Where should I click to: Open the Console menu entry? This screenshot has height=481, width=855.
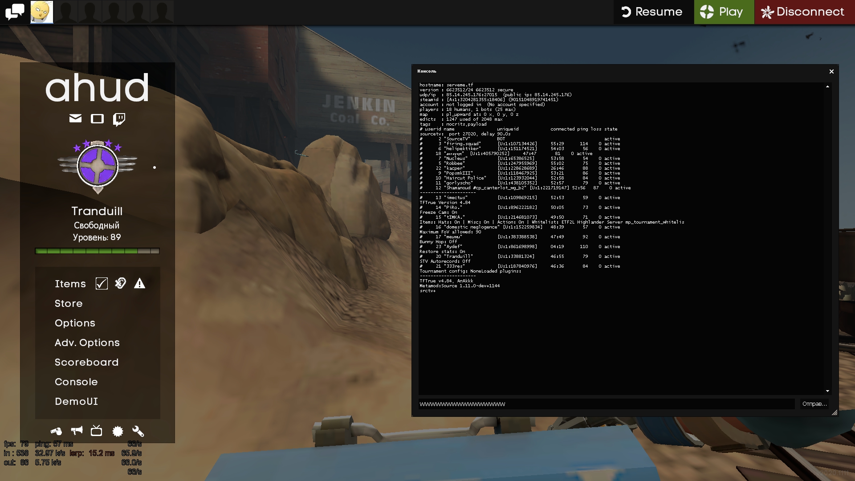76,382
